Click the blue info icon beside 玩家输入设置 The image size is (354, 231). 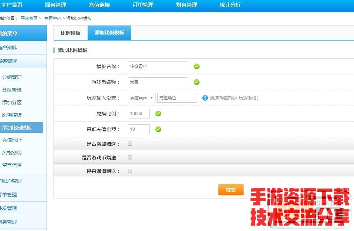(205, 98)
